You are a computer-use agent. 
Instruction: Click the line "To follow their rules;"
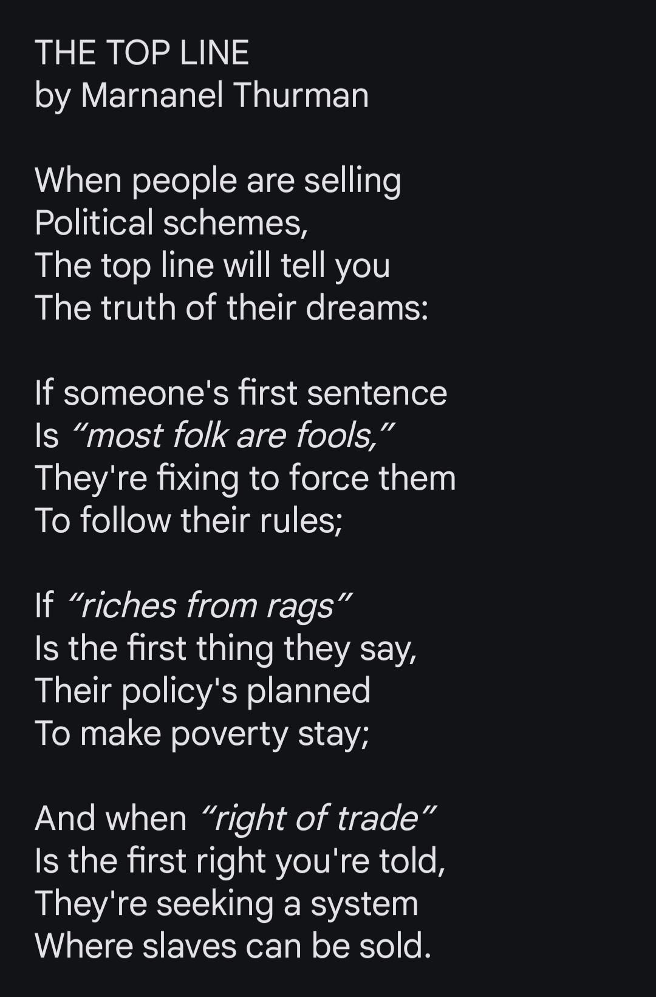pyautogui.click(x=189, y=521)
